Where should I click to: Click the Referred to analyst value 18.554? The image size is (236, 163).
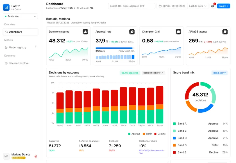(85, 146)
